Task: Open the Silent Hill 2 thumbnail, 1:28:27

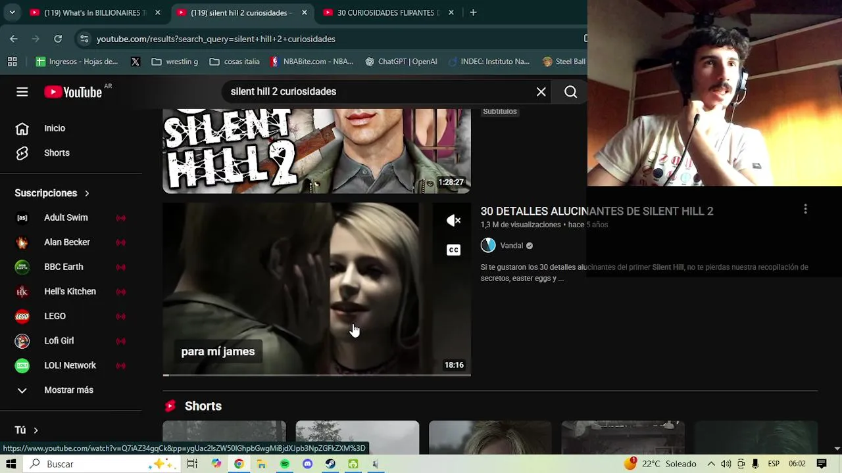Action: [x=316, y=151]
